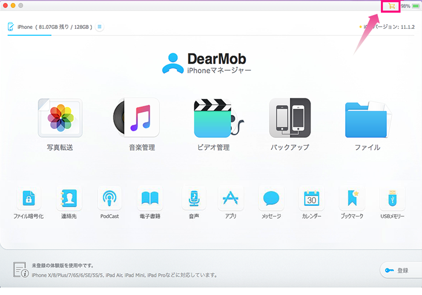Open the バックアップ backup icon
Image resolution: width=422 pixels, height=295 pixels.
290,118
